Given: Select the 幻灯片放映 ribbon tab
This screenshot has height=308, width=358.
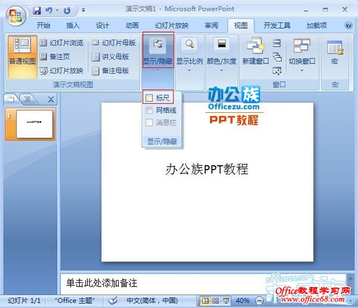Looking at the screenshot, I should (x=172, y=25).
